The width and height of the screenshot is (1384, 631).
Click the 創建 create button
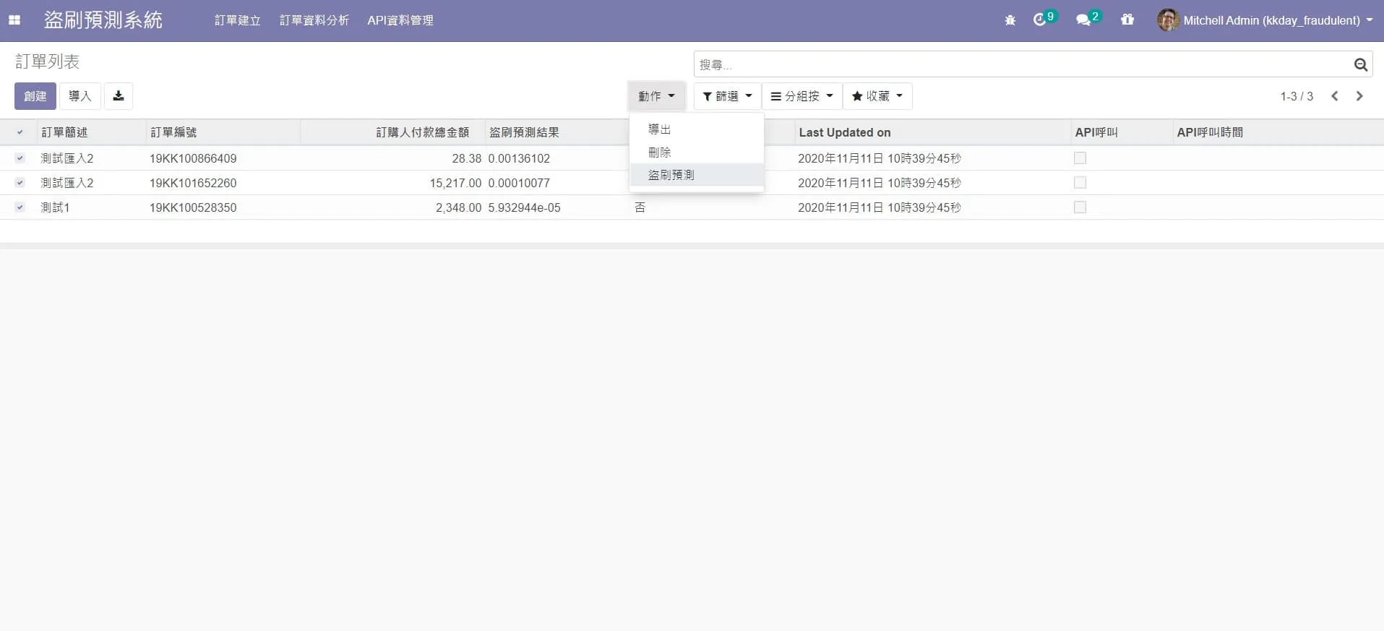35,96
